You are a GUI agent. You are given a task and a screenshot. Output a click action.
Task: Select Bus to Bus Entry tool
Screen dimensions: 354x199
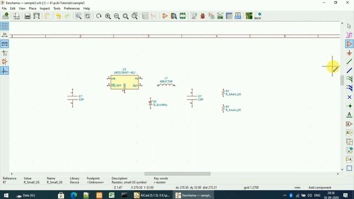click(349, 88)
